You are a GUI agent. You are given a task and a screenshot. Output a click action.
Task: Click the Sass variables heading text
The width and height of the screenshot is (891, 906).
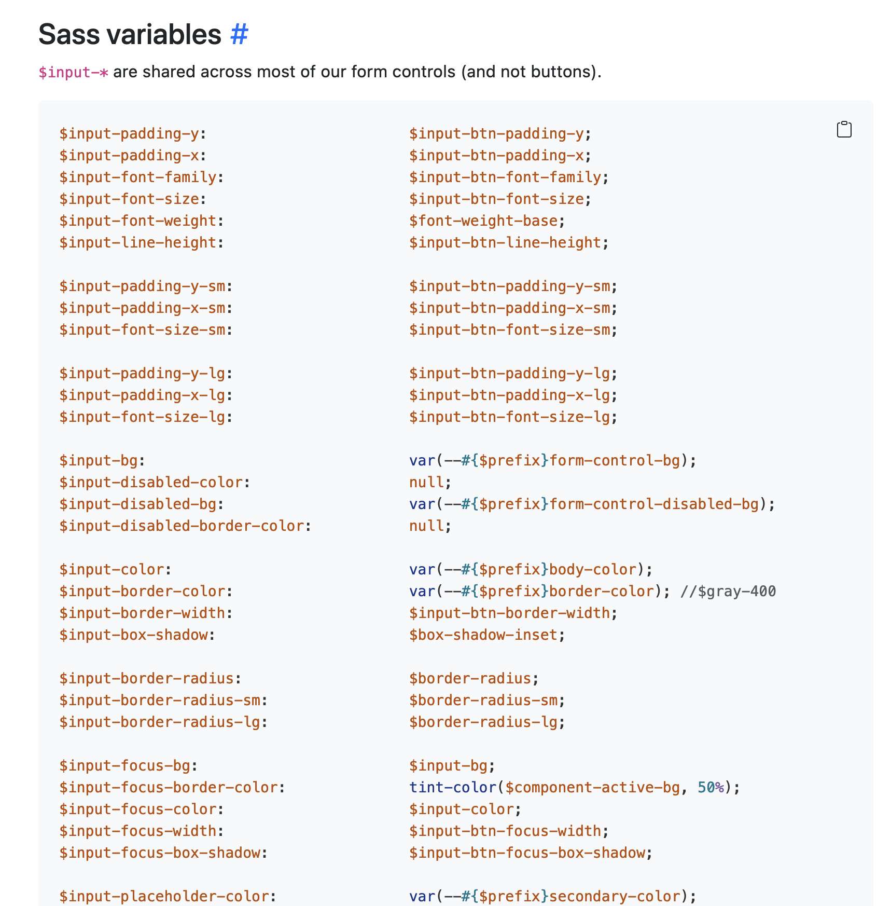coord(130,34)
